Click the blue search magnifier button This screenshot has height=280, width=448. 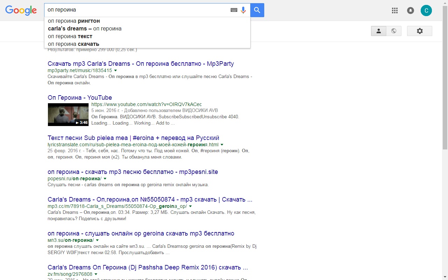pos(257,10)
